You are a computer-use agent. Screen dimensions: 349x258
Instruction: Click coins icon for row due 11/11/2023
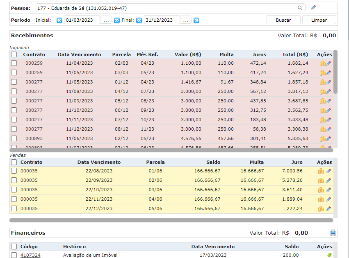[x=322, y=120]
